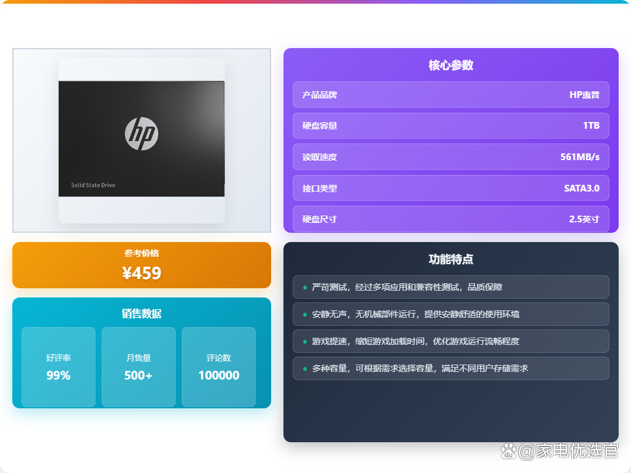Select the 99% rating value
This screenshot has height=473, width=631.
coord(59,375)
